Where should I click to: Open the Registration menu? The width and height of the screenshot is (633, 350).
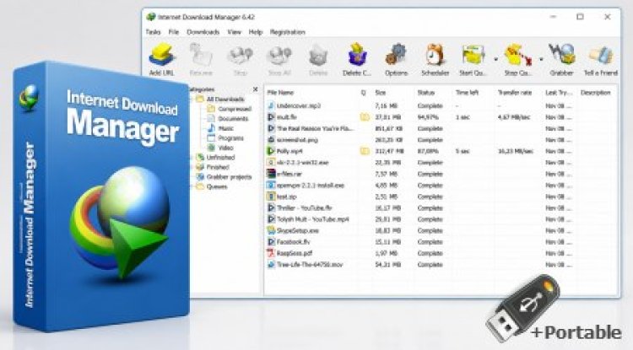point(288,32)
